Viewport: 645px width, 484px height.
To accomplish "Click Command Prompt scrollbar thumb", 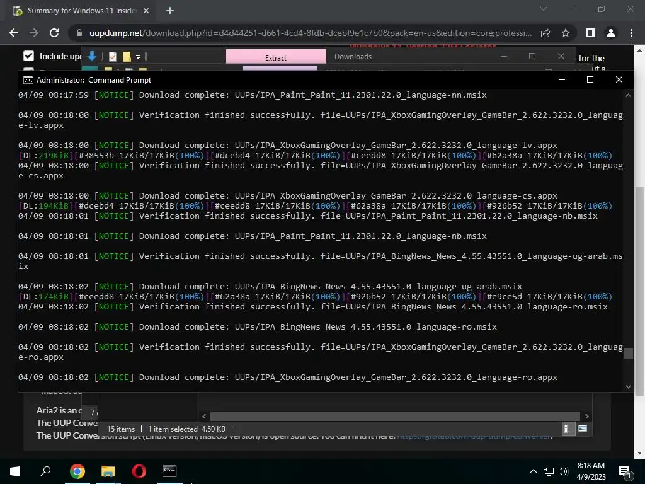I will tap(628, 353).
